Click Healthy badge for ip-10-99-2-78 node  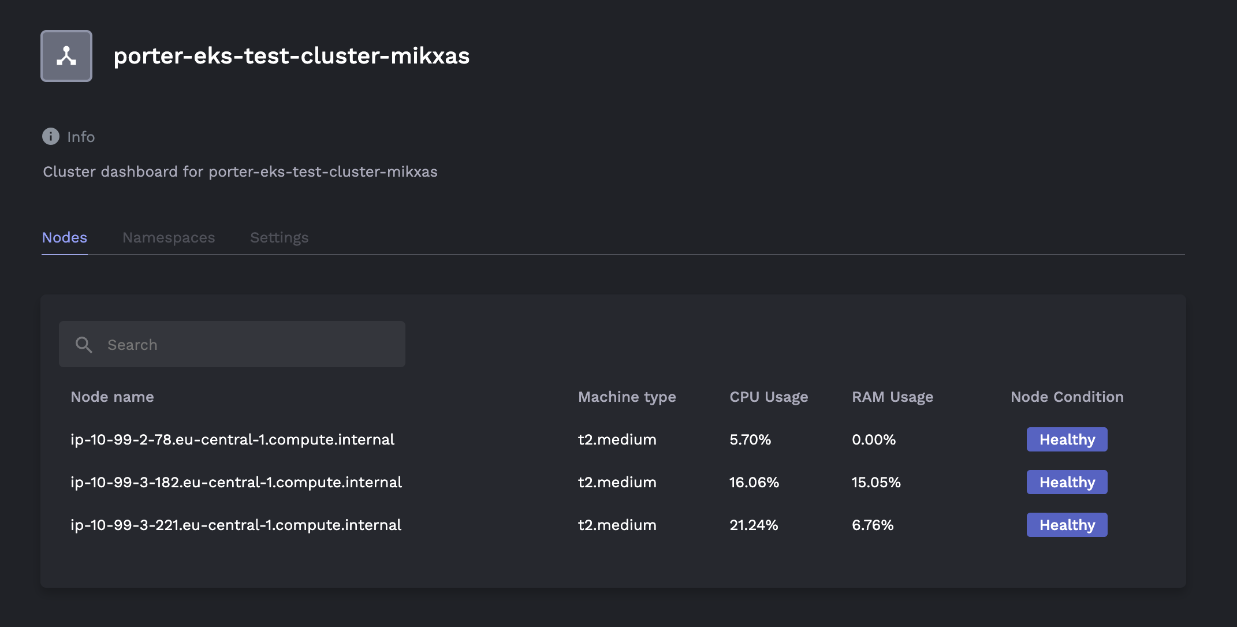[x=1067, y=439]
